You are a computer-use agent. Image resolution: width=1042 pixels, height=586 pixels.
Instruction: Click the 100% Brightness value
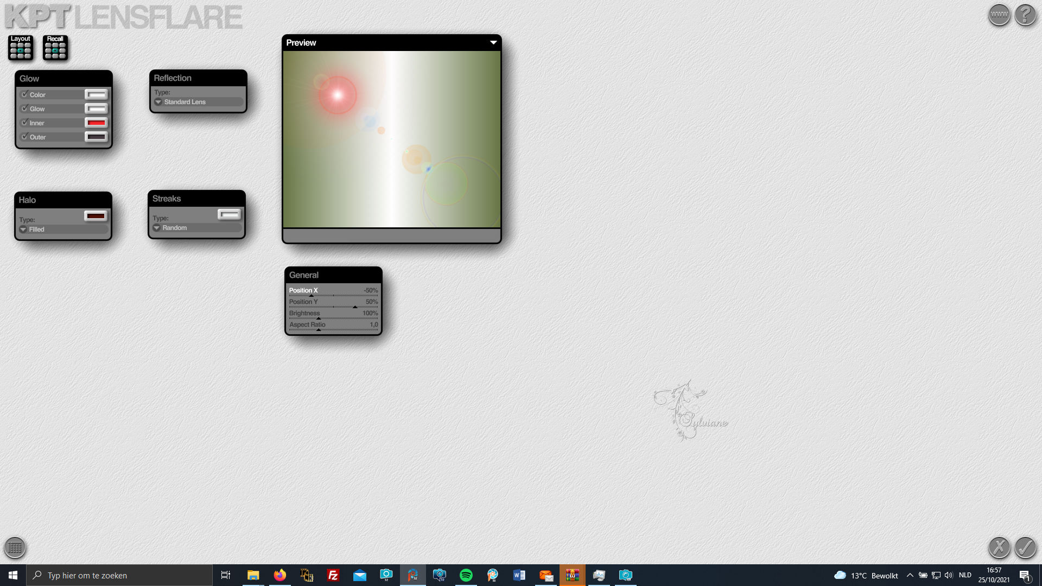point(370,313)
